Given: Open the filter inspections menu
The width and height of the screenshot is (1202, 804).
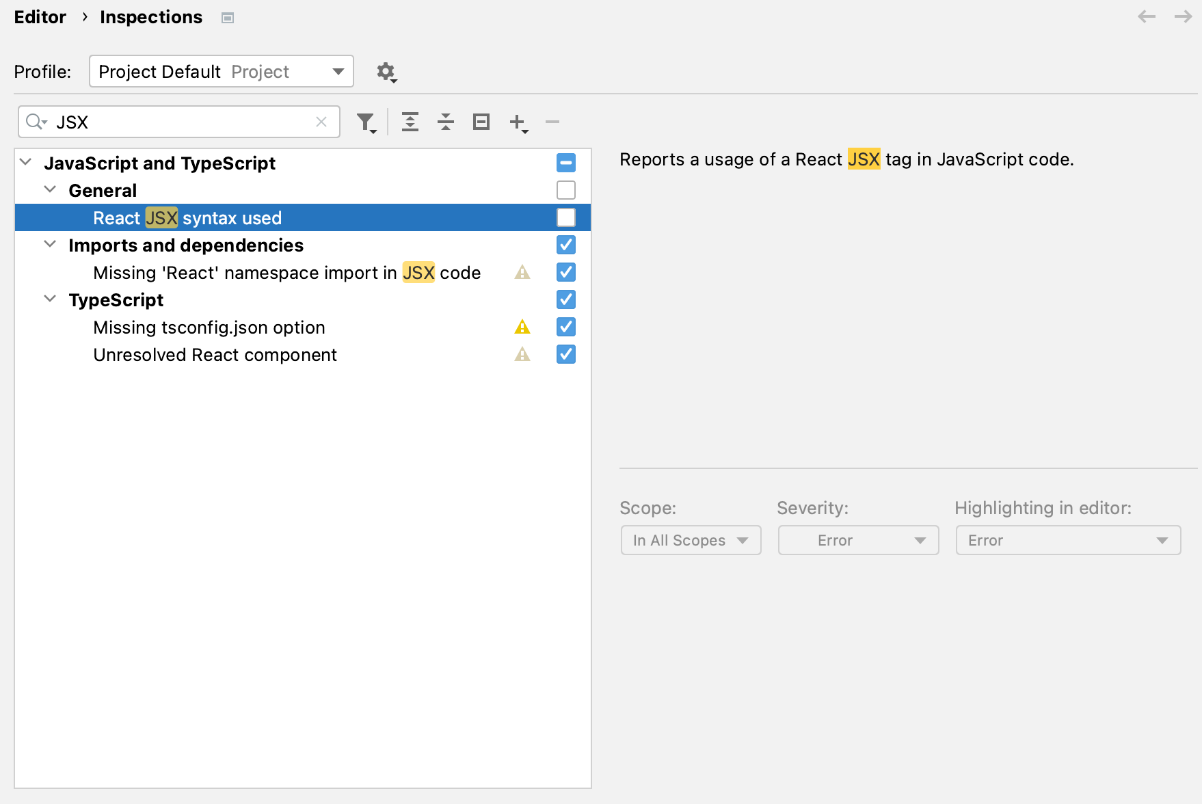Looking at the screenshot, I should pos(366,122).
